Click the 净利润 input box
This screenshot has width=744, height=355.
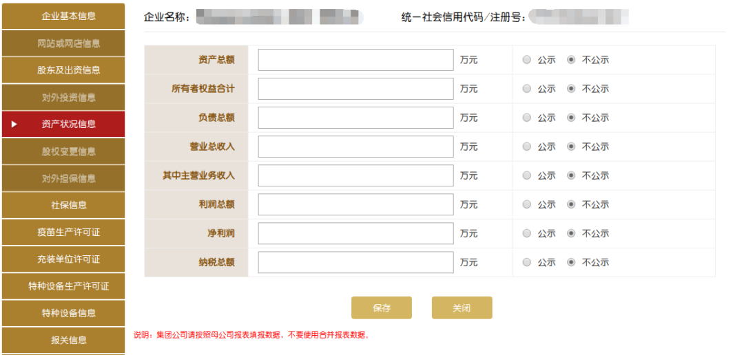tap(356, 233)
